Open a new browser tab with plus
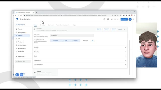Viewport: 161px width, 90px height. coord(36,12)
